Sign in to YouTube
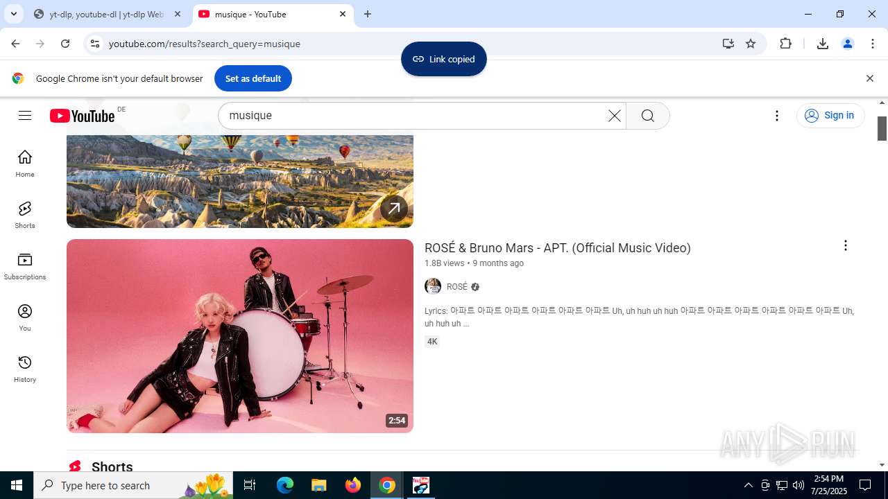Image resolution: width=888 pixels, height=499 pixels. click(830, 116)
